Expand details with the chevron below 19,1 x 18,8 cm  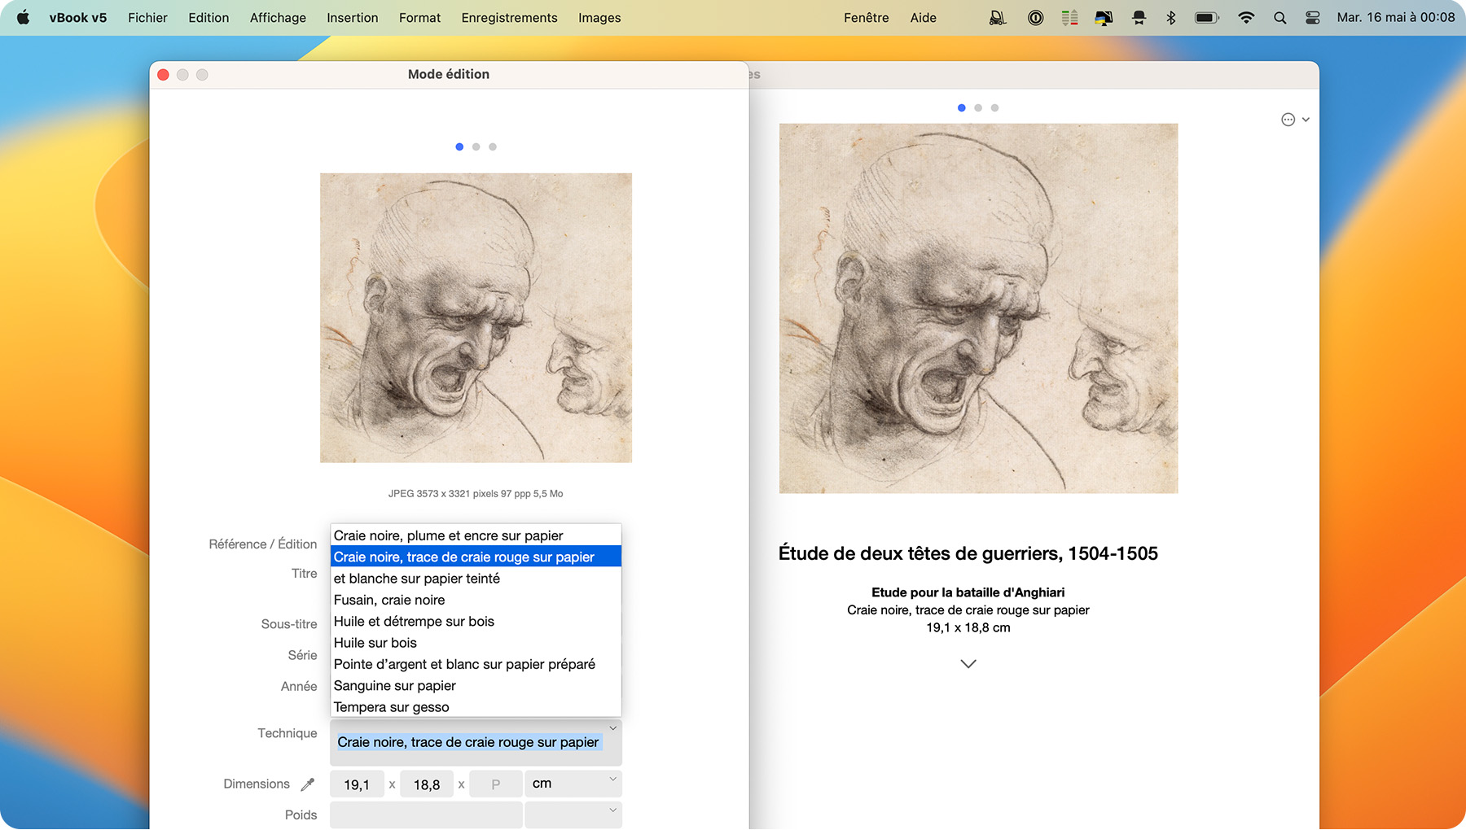[x=968, y=664]
